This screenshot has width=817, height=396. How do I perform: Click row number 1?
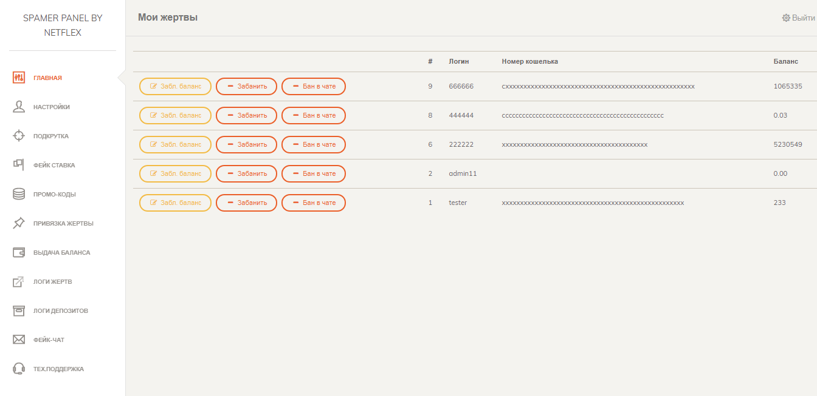point(430,203)
